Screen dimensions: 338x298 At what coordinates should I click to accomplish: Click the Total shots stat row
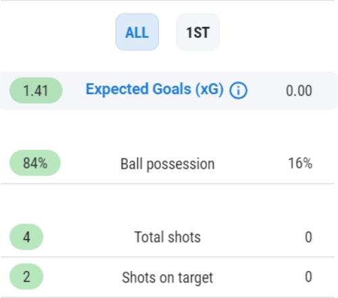168,237
